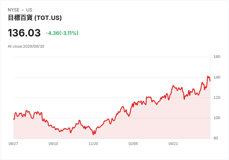Image resolution: width=229 pixels, height=160 pixels.
Task: Click the 160 y-axis label
Action: pos(217,57)
